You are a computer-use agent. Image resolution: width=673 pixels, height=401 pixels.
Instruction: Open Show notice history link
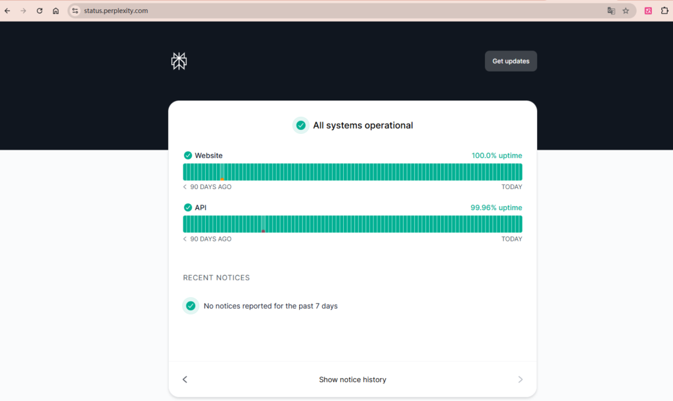coord(352,379)
